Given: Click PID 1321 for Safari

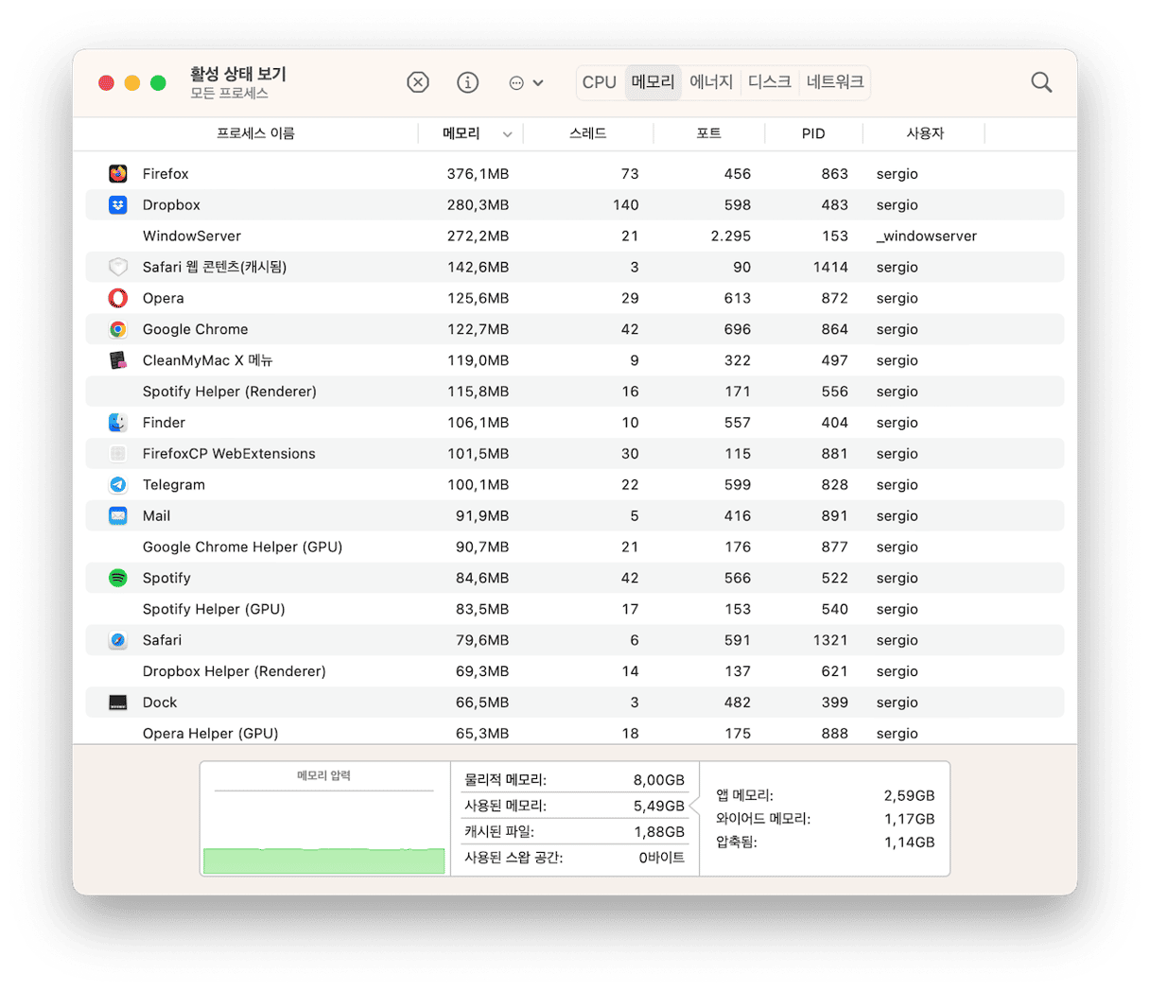Looking at the screenshot, I should 830,640.
